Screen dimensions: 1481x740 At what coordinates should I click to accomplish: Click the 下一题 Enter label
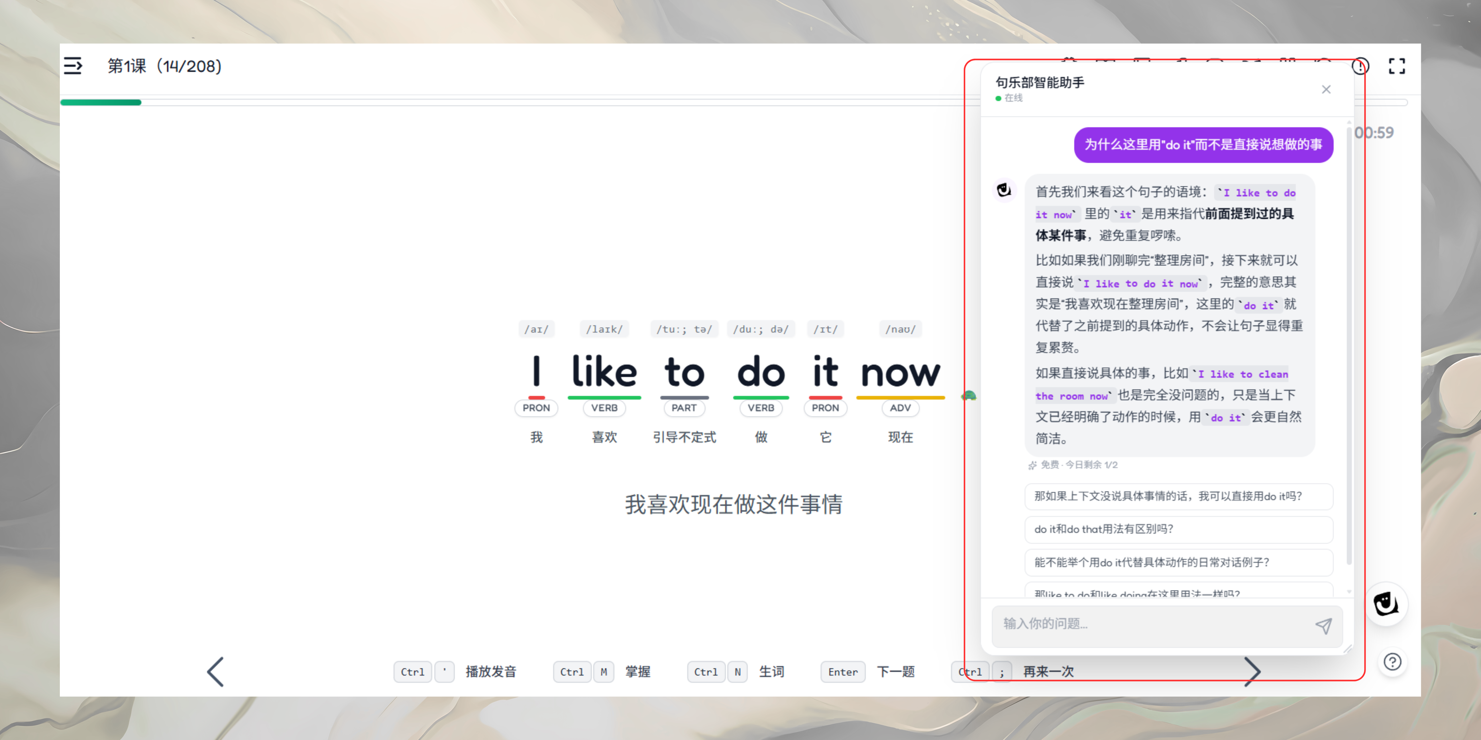pyautogui.click(x=895, y=672)
